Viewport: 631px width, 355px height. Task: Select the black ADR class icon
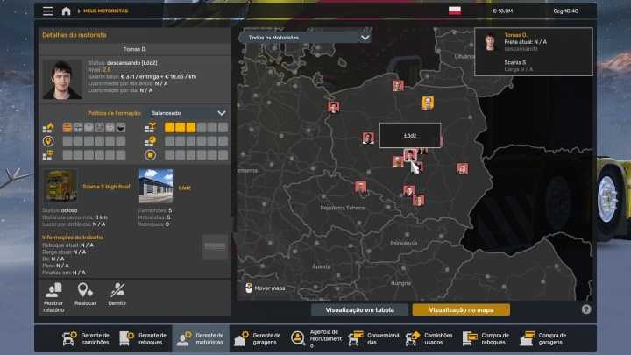pos(121,128)
